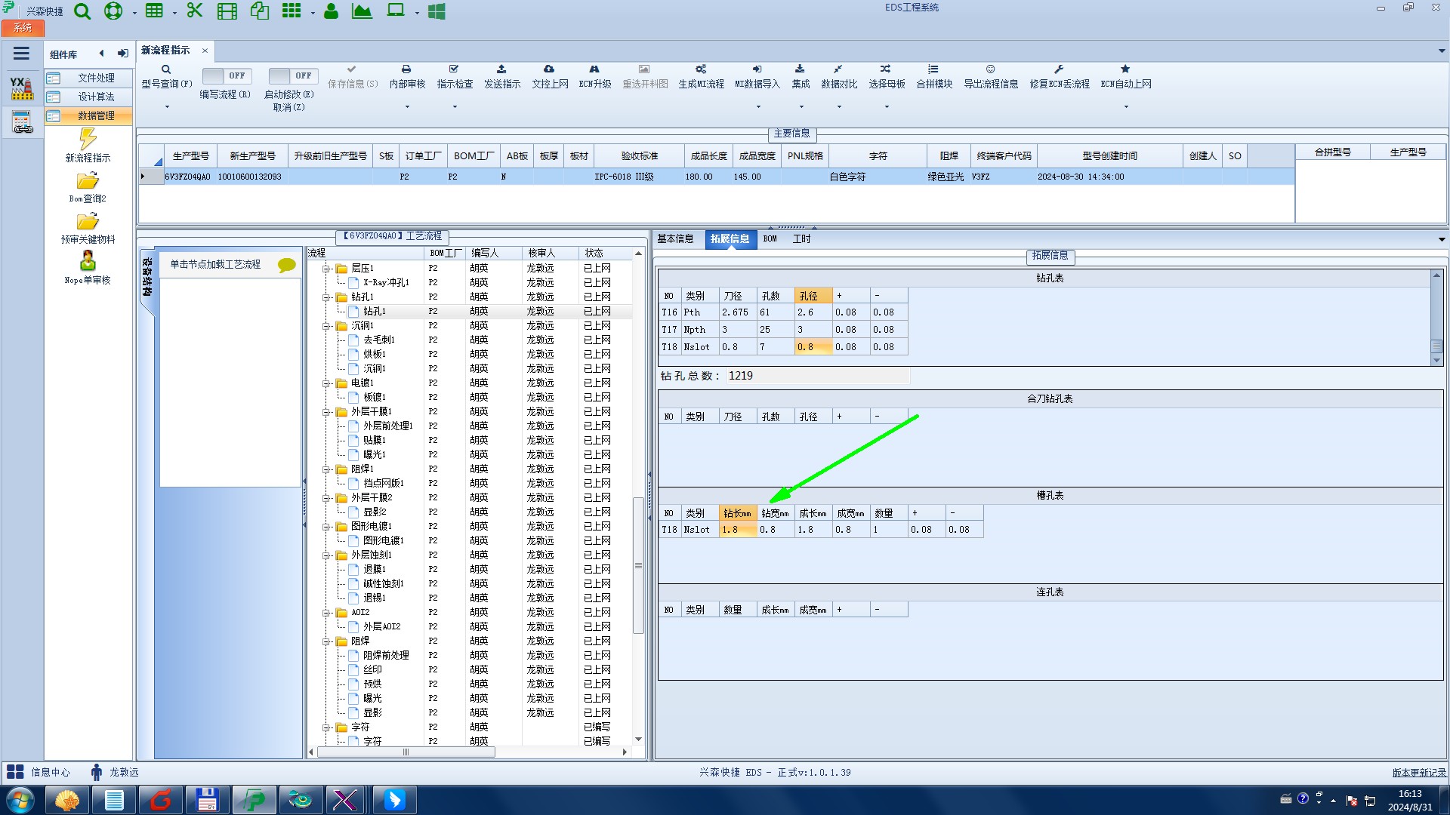Screen dimensions: 1450x815
Task: Click the 发送指示 upload icon
Action: pos(501,69)
